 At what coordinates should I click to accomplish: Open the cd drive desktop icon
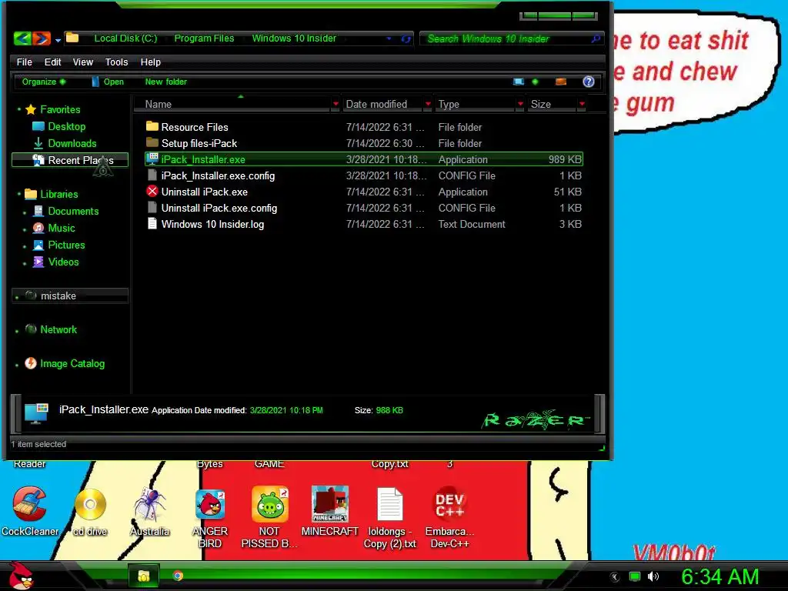[x=90, y=512]
